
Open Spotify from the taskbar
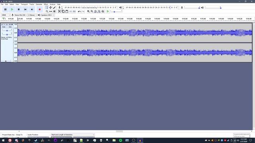pos(120,140)
